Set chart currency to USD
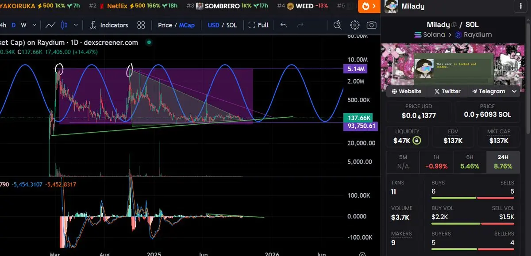This screenshot has width=531, height=256. (x=213, y=25)
